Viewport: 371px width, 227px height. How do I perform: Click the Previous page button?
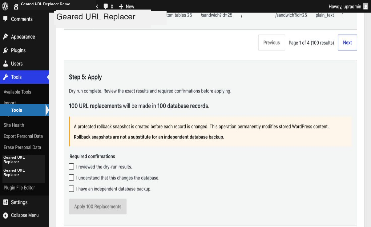(272, 42)
